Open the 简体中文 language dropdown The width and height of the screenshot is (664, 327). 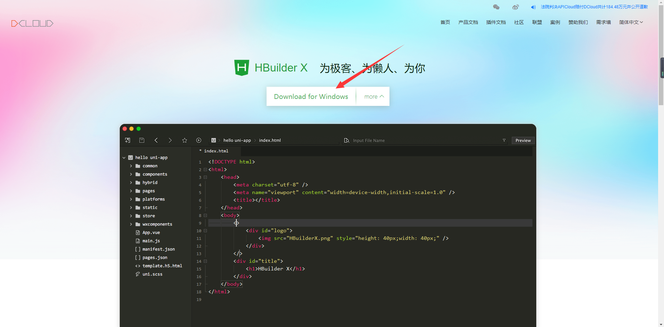click(x=631, y=22)
